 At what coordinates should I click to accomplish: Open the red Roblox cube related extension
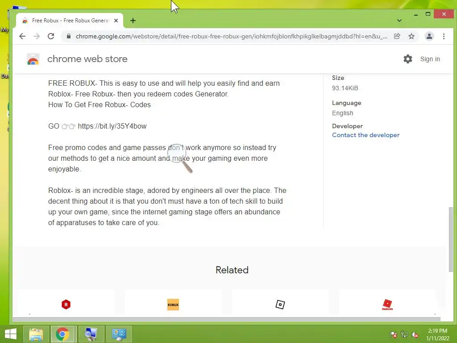(x=387, y=305)
